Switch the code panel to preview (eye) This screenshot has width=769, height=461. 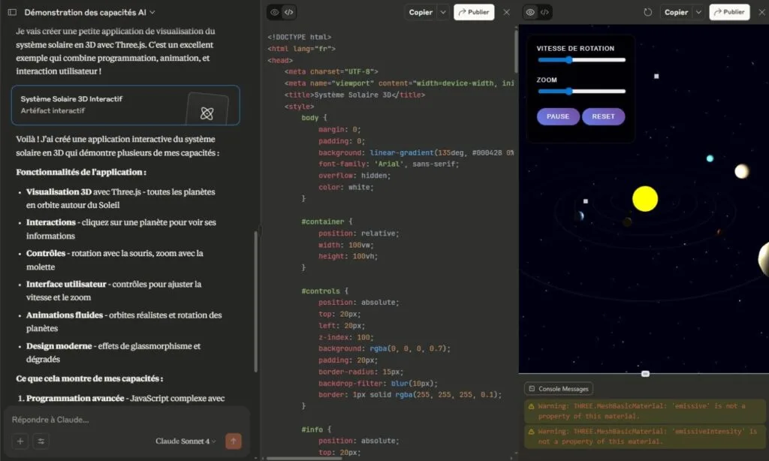275,12
